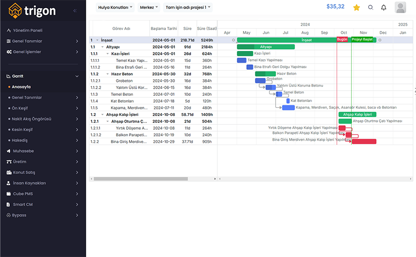Click the grid scrollbar right arrow
Screen dimensions: 416x257
coord(215,179)
